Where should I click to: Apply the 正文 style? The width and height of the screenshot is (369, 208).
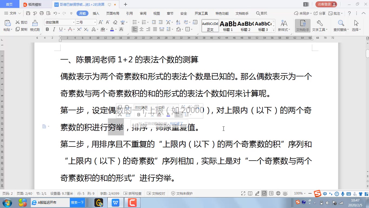(210, 26)
